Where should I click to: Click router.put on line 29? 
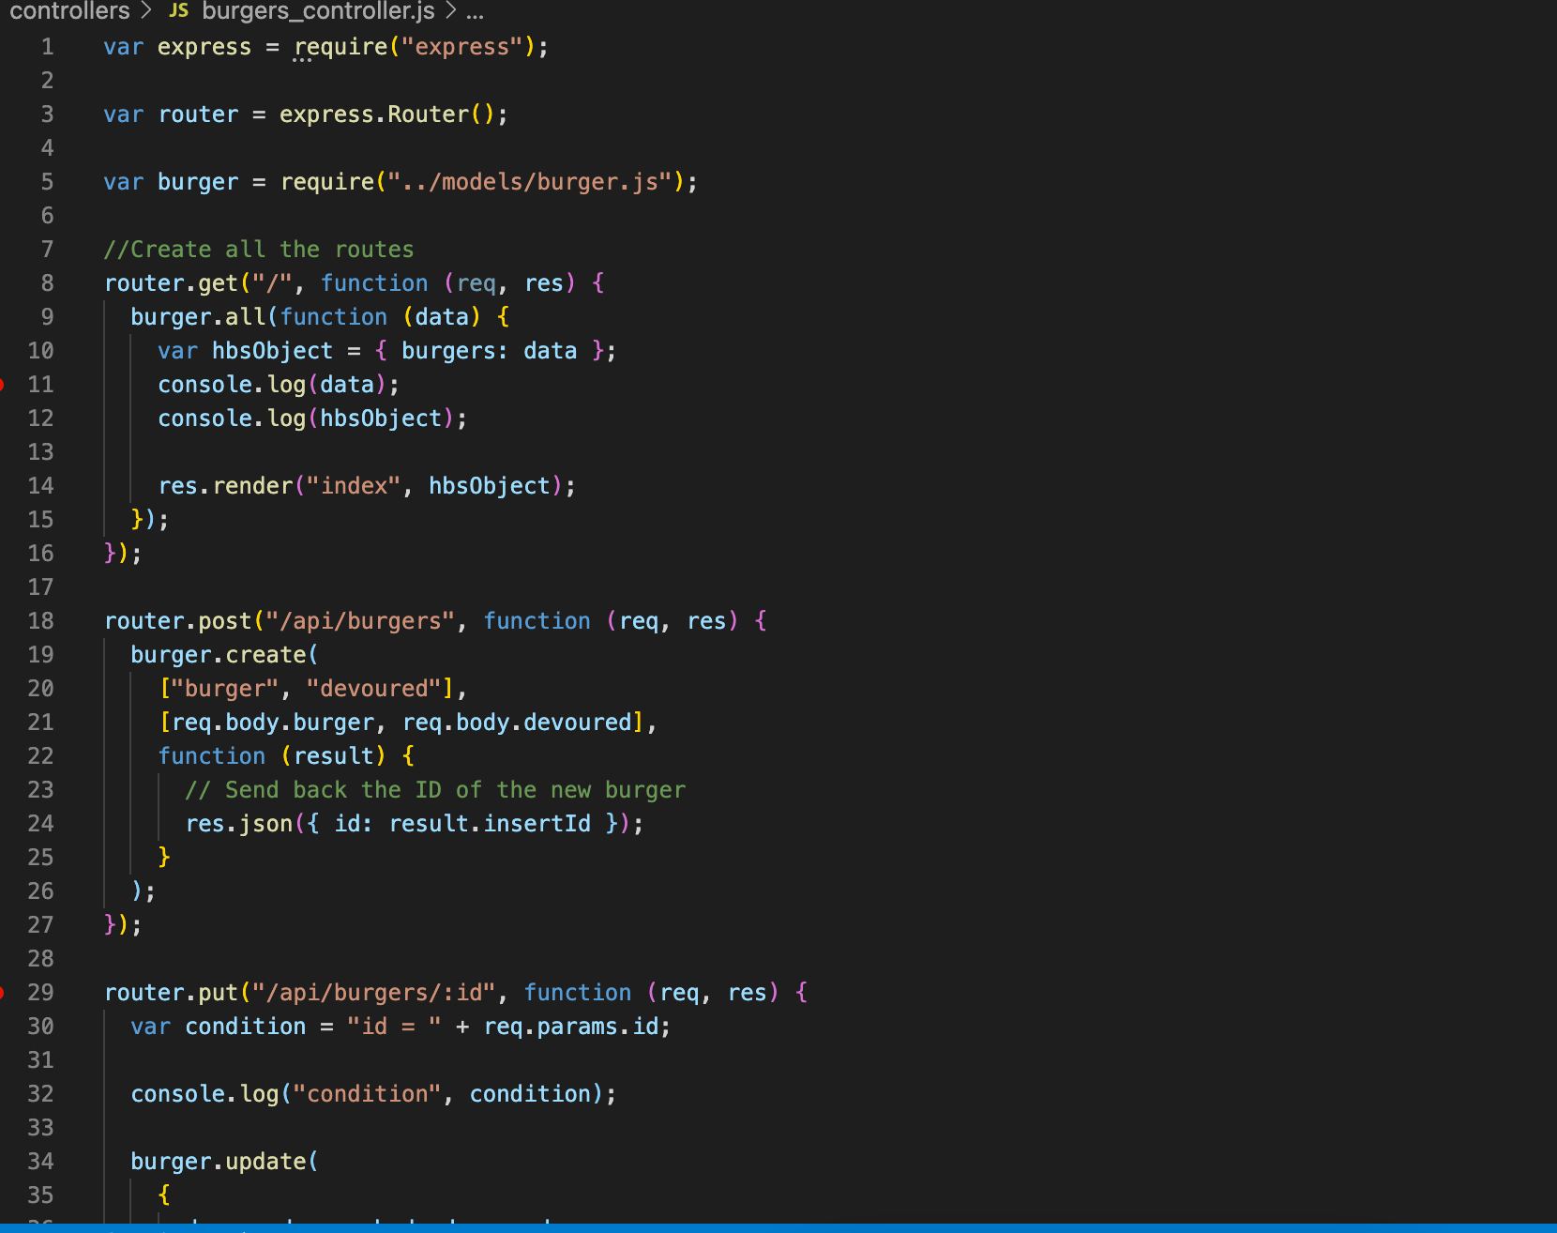tap(172, 993)
